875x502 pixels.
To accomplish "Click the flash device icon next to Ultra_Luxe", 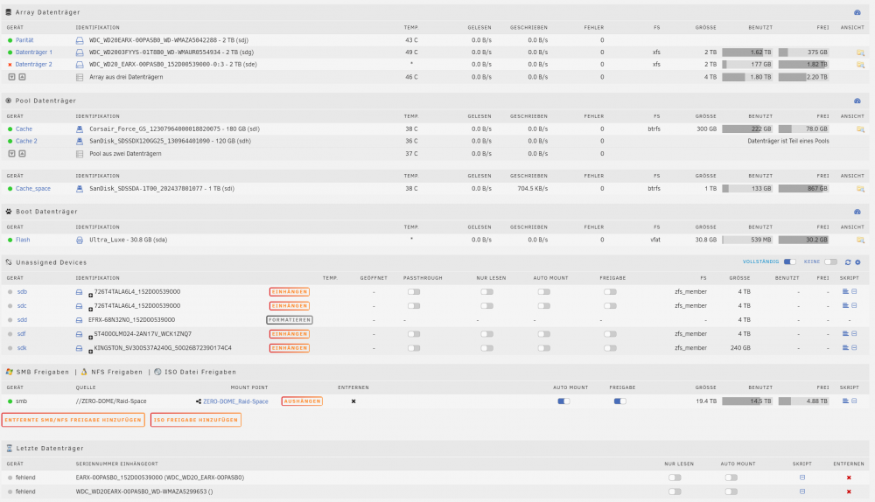I will [80, 240].
